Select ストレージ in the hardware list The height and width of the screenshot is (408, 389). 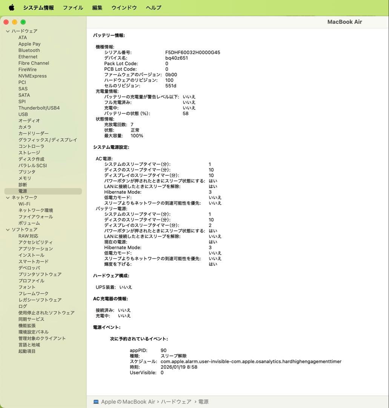pyautogui.click(x=29, y=153)
